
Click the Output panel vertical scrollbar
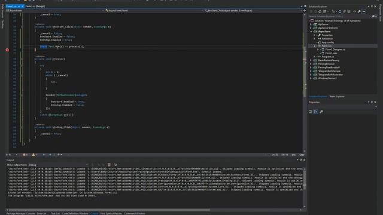tap(305, 179)
